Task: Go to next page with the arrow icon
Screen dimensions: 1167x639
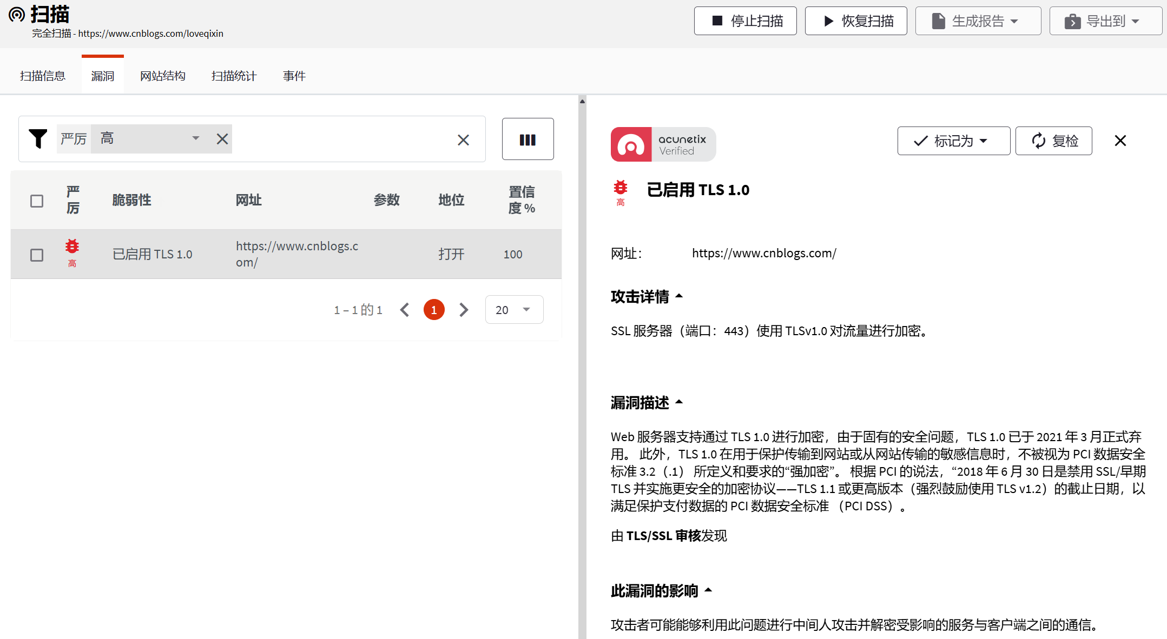Action: point(463,309)
